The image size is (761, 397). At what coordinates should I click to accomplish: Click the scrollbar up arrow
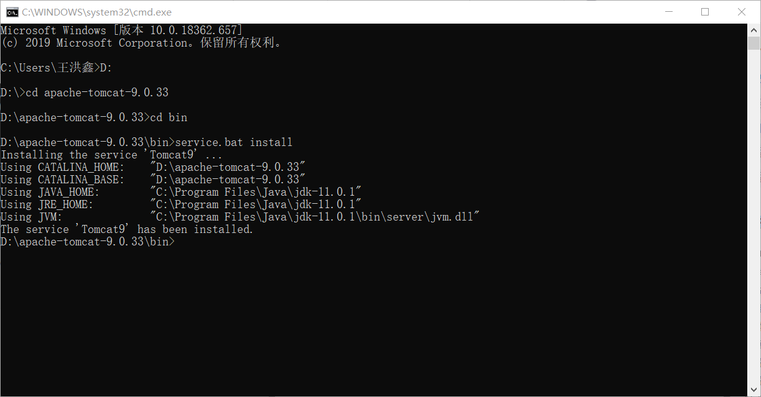pos(754,29)
